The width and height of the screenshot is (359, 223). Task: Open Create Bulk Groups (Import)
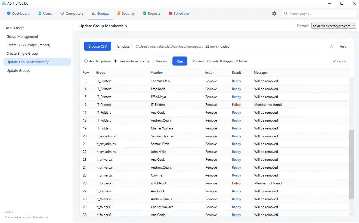37,45
